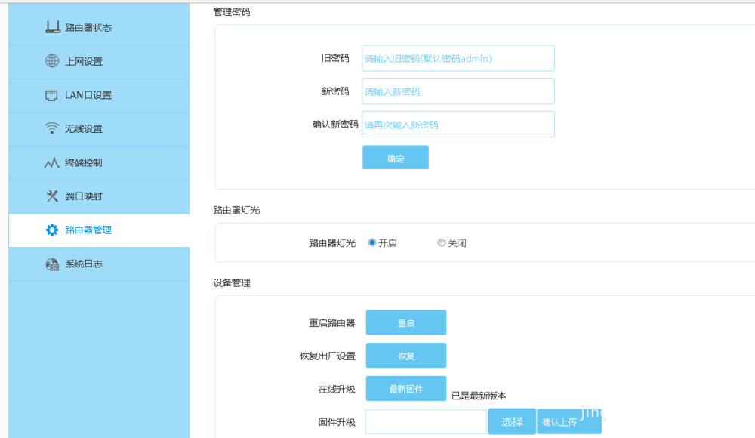
Task: Click the 选择 button to pick firmware file
Action: (510, 421)
